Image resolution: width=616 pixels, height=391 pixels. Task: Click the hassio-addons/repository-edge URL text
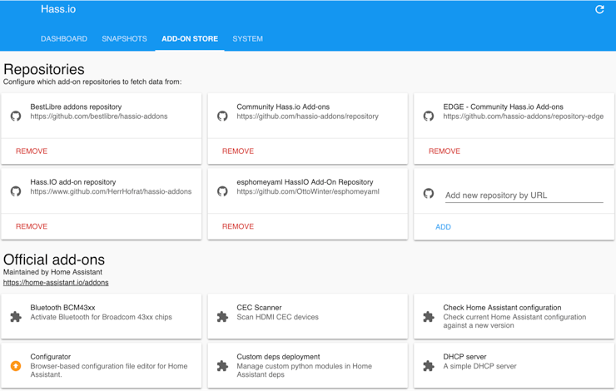[524, 116]
